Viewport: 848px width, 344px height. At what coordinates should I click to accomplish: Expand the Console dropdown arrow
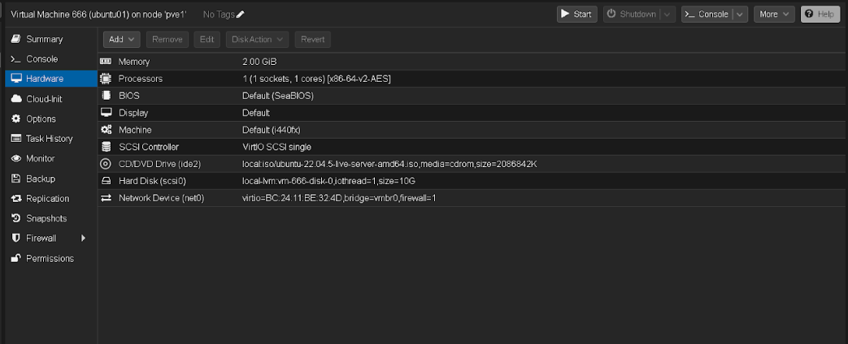pyautogui.click(x=739, y=15)
